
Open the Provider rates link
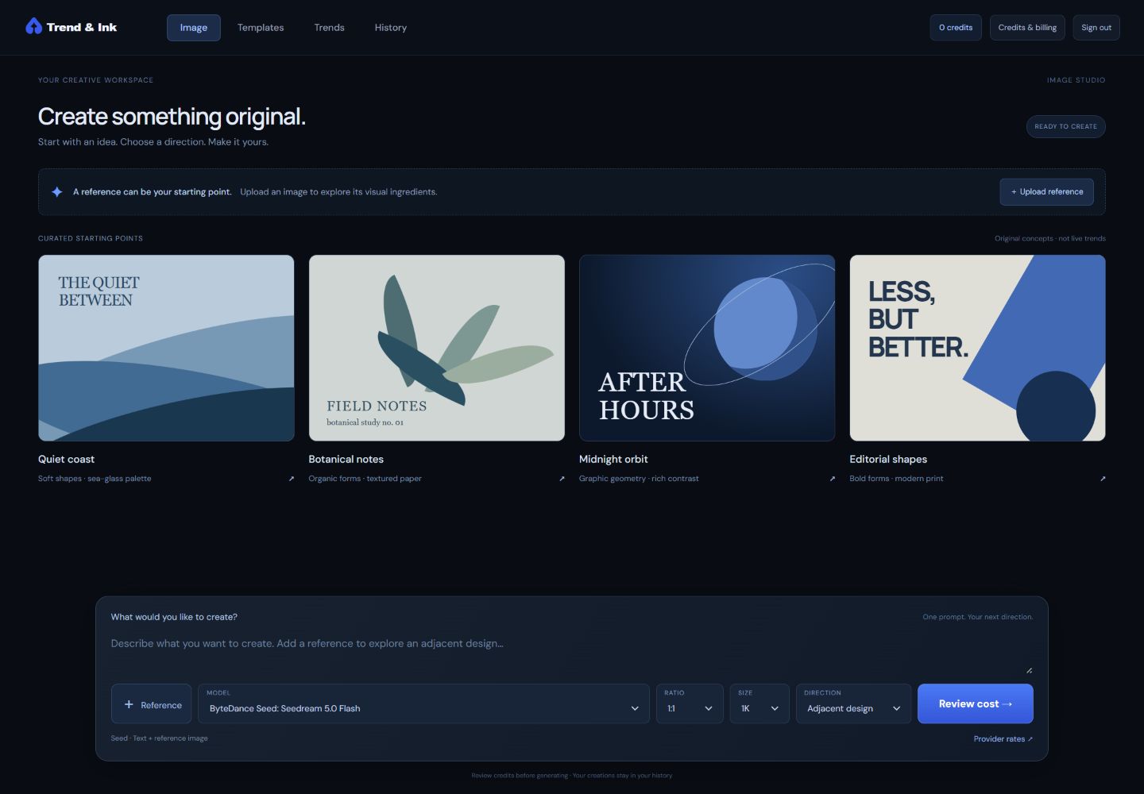(1003, 738)
